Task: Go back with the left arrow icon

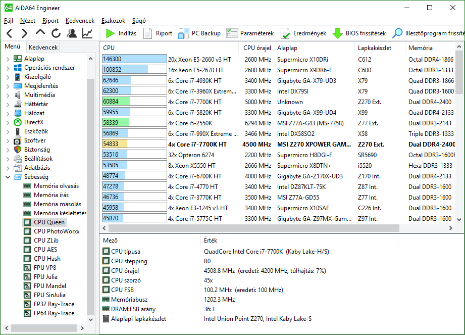Action: [10, 33]
